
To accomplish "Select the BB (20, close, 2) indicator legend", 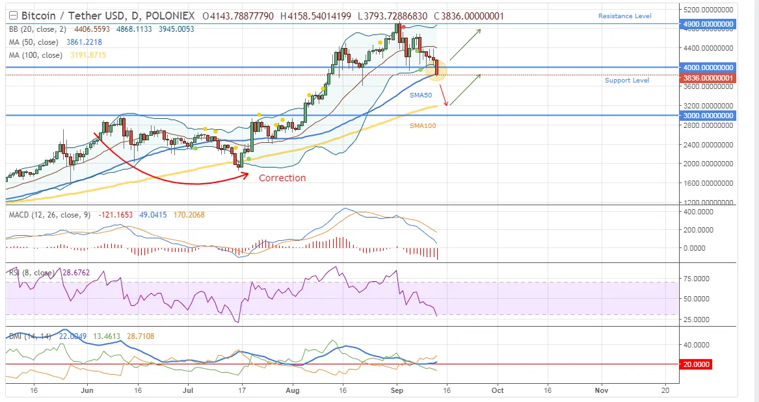I will 37,29.
